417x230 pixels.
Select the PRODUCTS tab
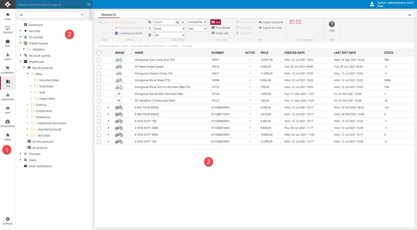coord(108,15)
